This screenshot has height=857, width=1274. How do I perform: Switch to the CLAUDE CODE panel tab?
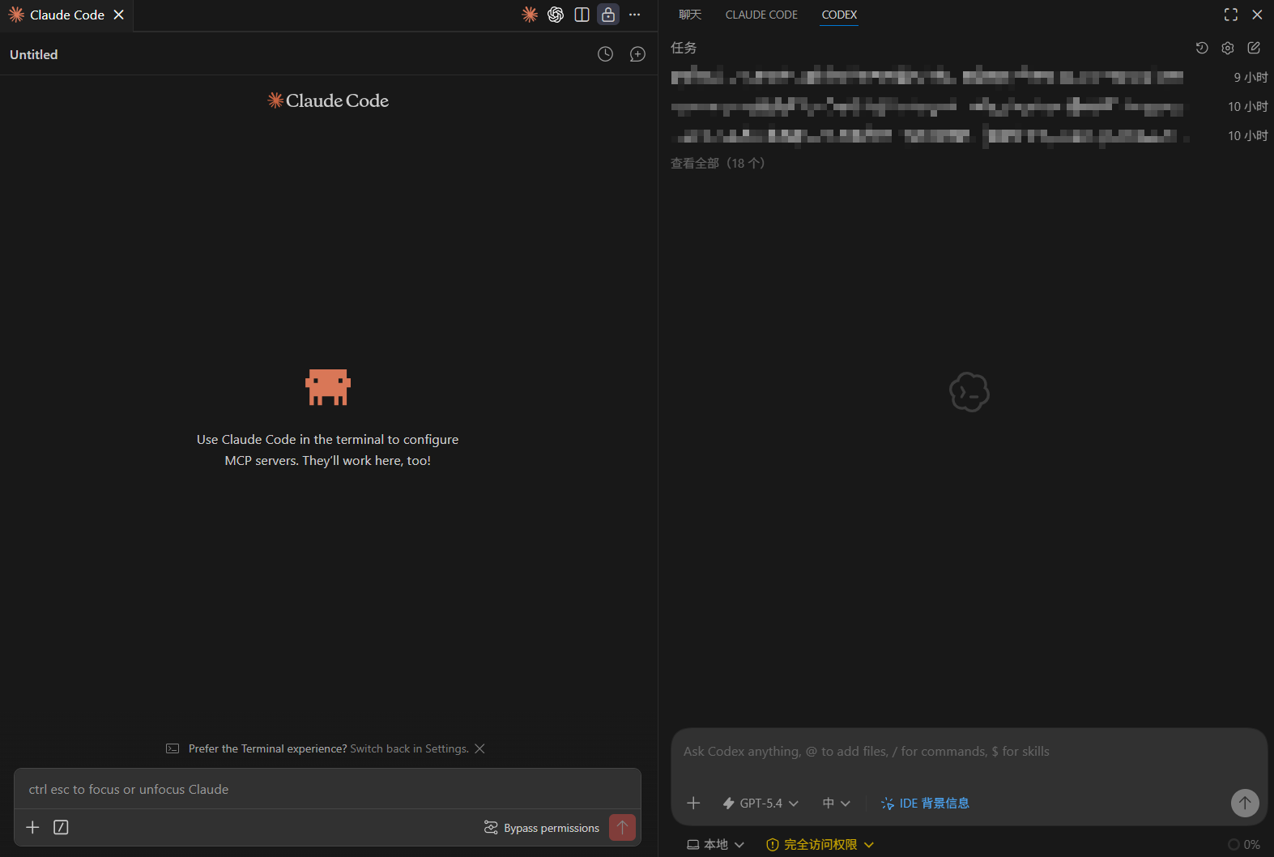tap(761, 15)
